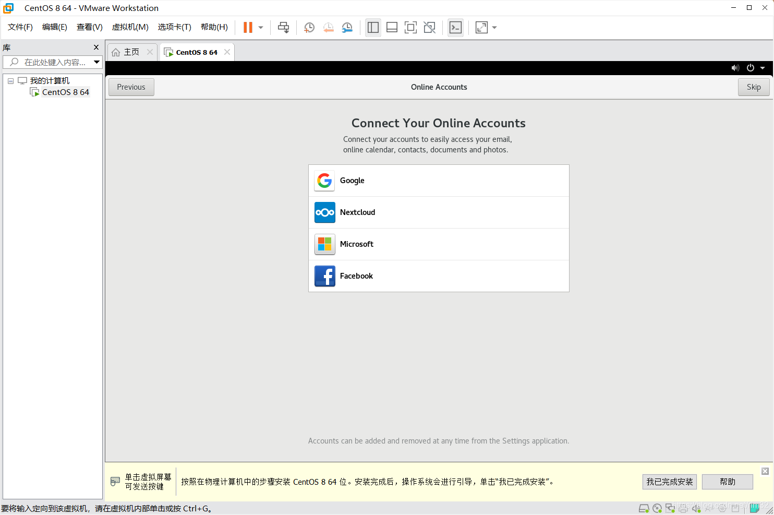The height and width of the screenshot is (515, 774).
Task: Open the 文件(F) menu
Action: (20, 27)
